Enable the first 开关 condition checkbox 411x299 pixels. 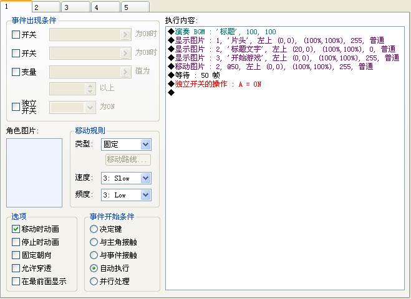click(x=16, y=34)
